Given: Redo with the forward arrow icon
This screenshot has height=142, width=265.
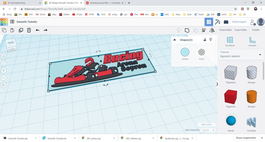Looking at the screenshot, I should pos(46,30).
